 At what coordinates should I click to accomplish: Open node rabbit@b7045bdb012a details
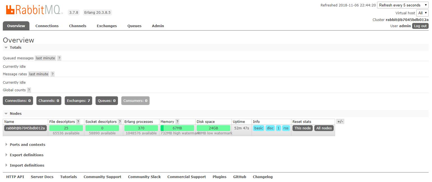(x=25, y=128)
